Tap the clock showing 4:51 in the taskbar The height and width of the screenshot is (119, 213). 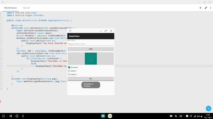click(208, 115)
